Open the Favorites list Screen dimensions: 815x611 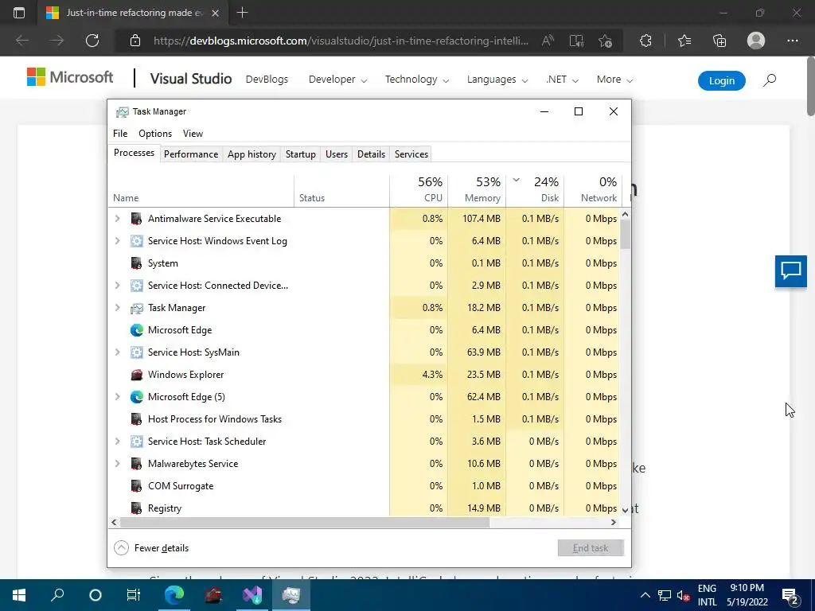click(x=684, y=41)
